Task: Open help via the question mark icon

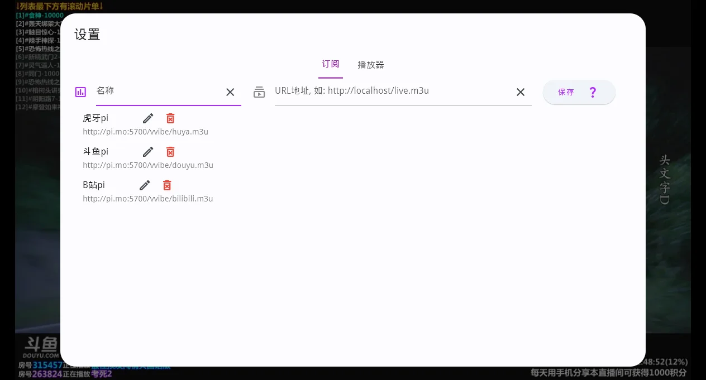Action: click(x=593, y=92)
